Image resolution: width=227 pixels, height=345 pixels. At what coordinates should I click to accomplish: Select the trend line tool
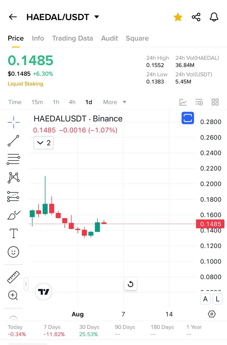point(14,141)
